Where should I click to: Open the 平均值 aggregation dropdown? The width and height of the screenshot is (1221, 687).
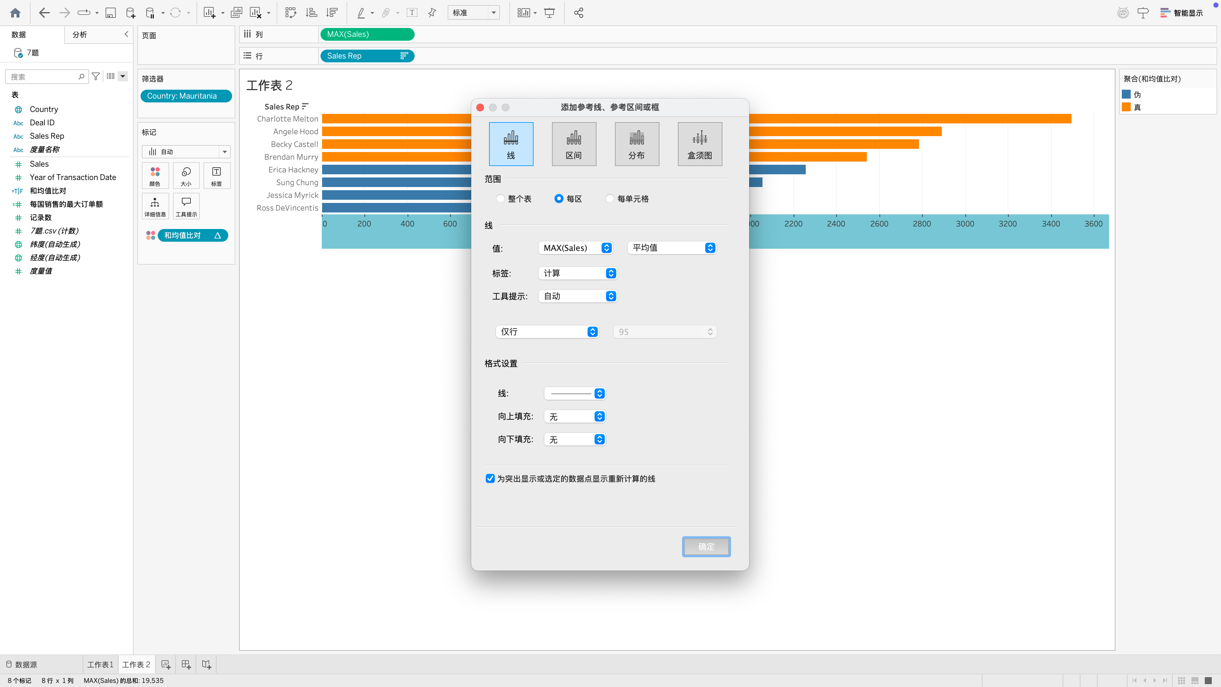672,248
